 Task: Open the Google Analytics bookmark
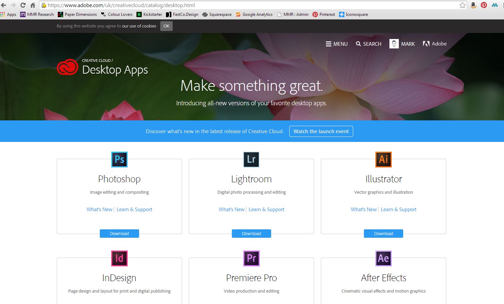tap(254, 14)
